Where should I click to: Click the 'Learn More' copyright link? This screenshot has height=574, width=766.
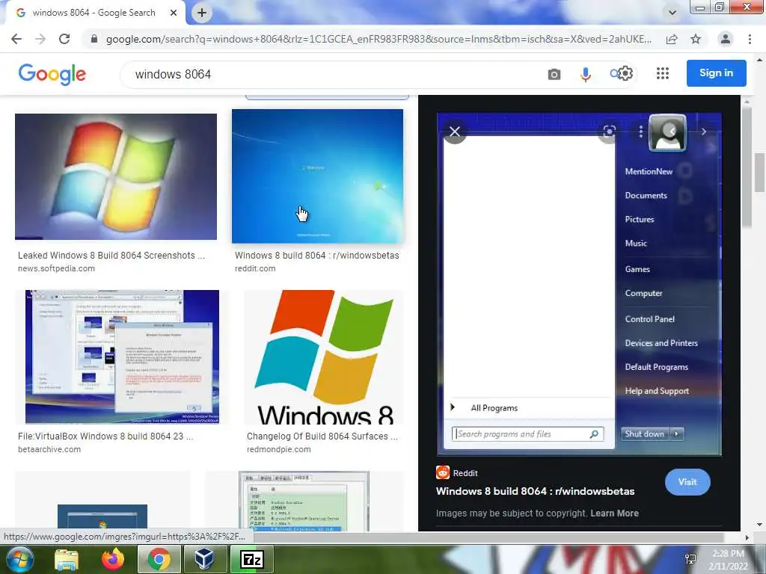[615, 513]
